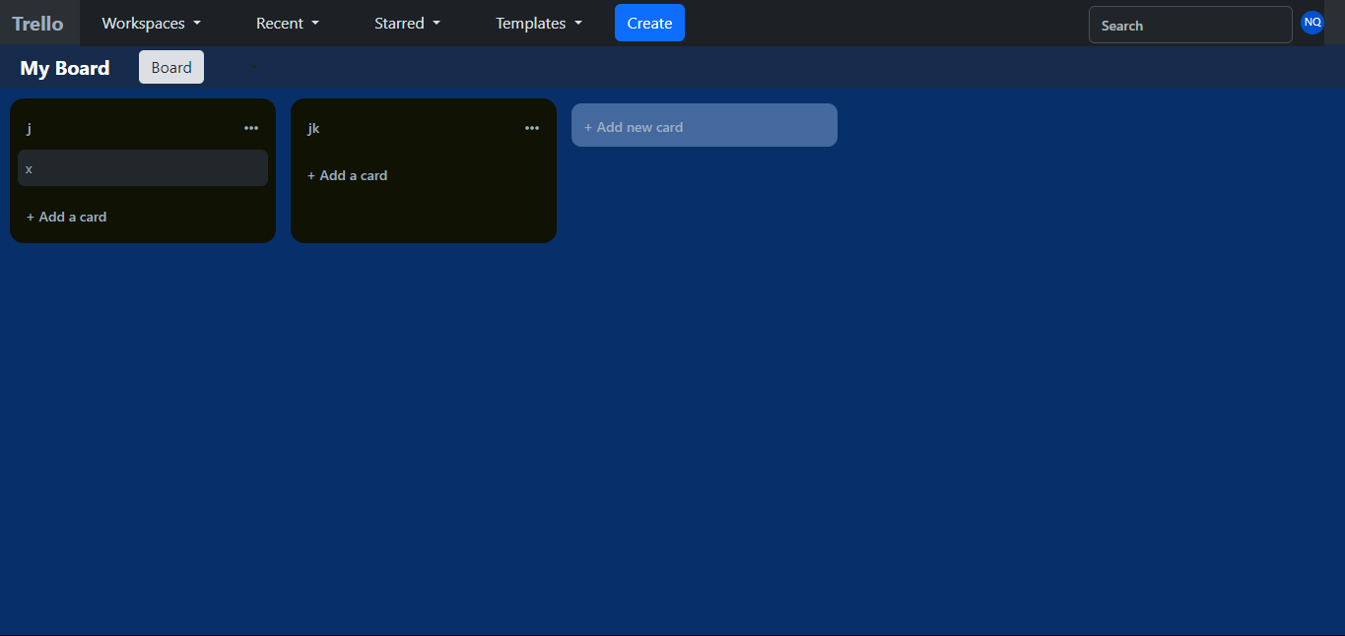Viewport: 1345px width, 636px height.
Task: Click empty space inside the jk list
Action: tap(424, 215)
